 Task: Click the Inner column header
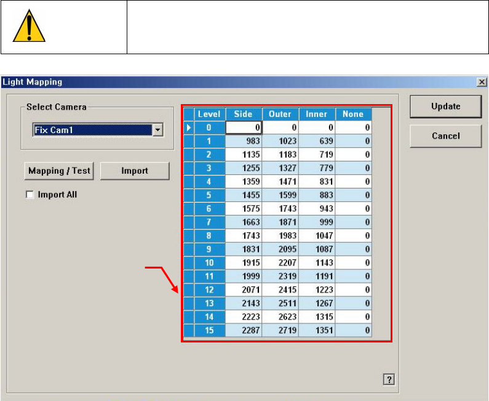click(x=317, y=114)
